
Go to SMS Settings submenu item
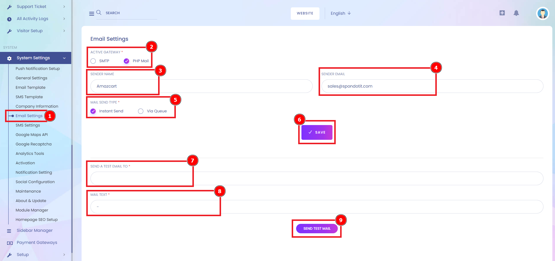pyautogui.click(x=28, y=125)
